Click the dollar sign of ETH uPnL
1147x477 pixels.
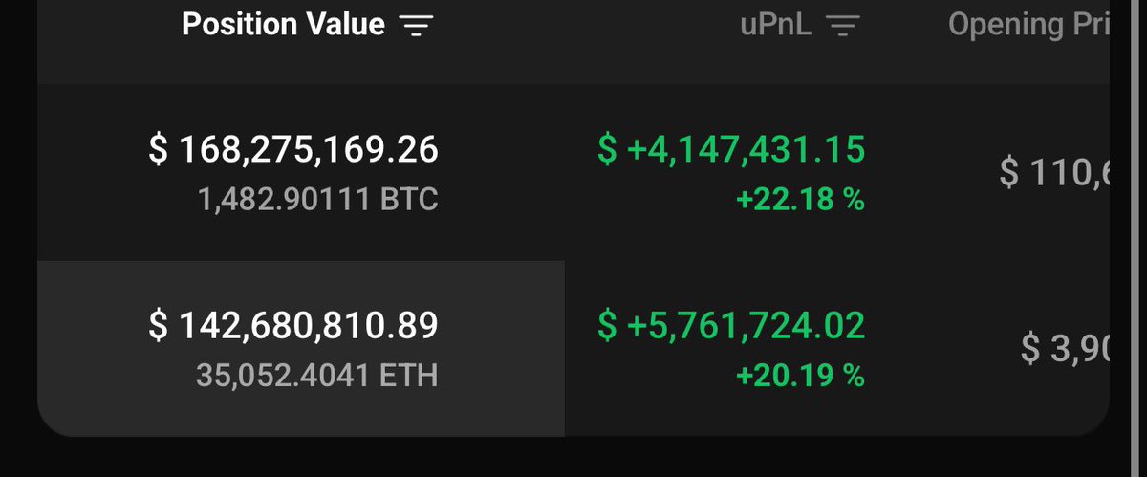click(x=607, y=326)
